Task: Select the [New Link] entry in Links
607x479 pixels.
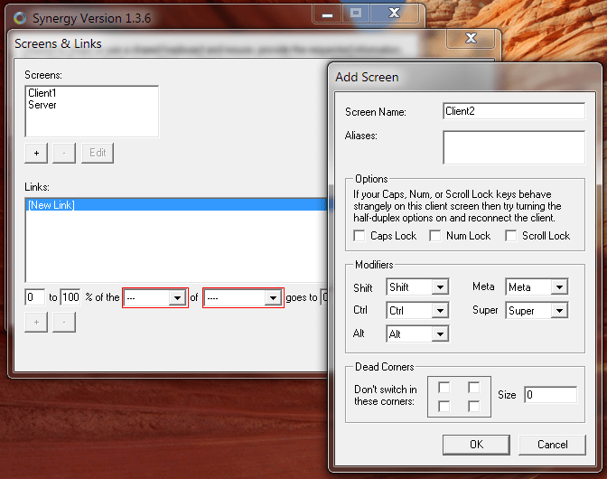Action: click(x=176, y=205)
